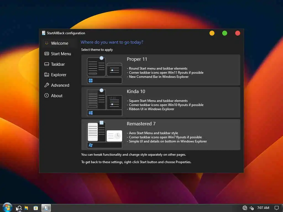The height and width of the screenshot is (212, 283).
Task: Click 'You can tweak functionality' note
Action: [133, 155]
